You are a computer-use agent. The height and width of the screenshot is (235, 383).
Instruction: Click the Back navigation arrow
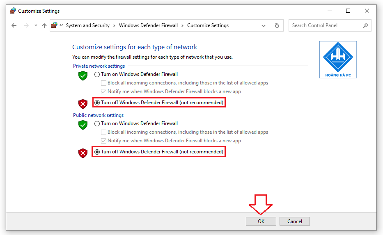[14, 25]
